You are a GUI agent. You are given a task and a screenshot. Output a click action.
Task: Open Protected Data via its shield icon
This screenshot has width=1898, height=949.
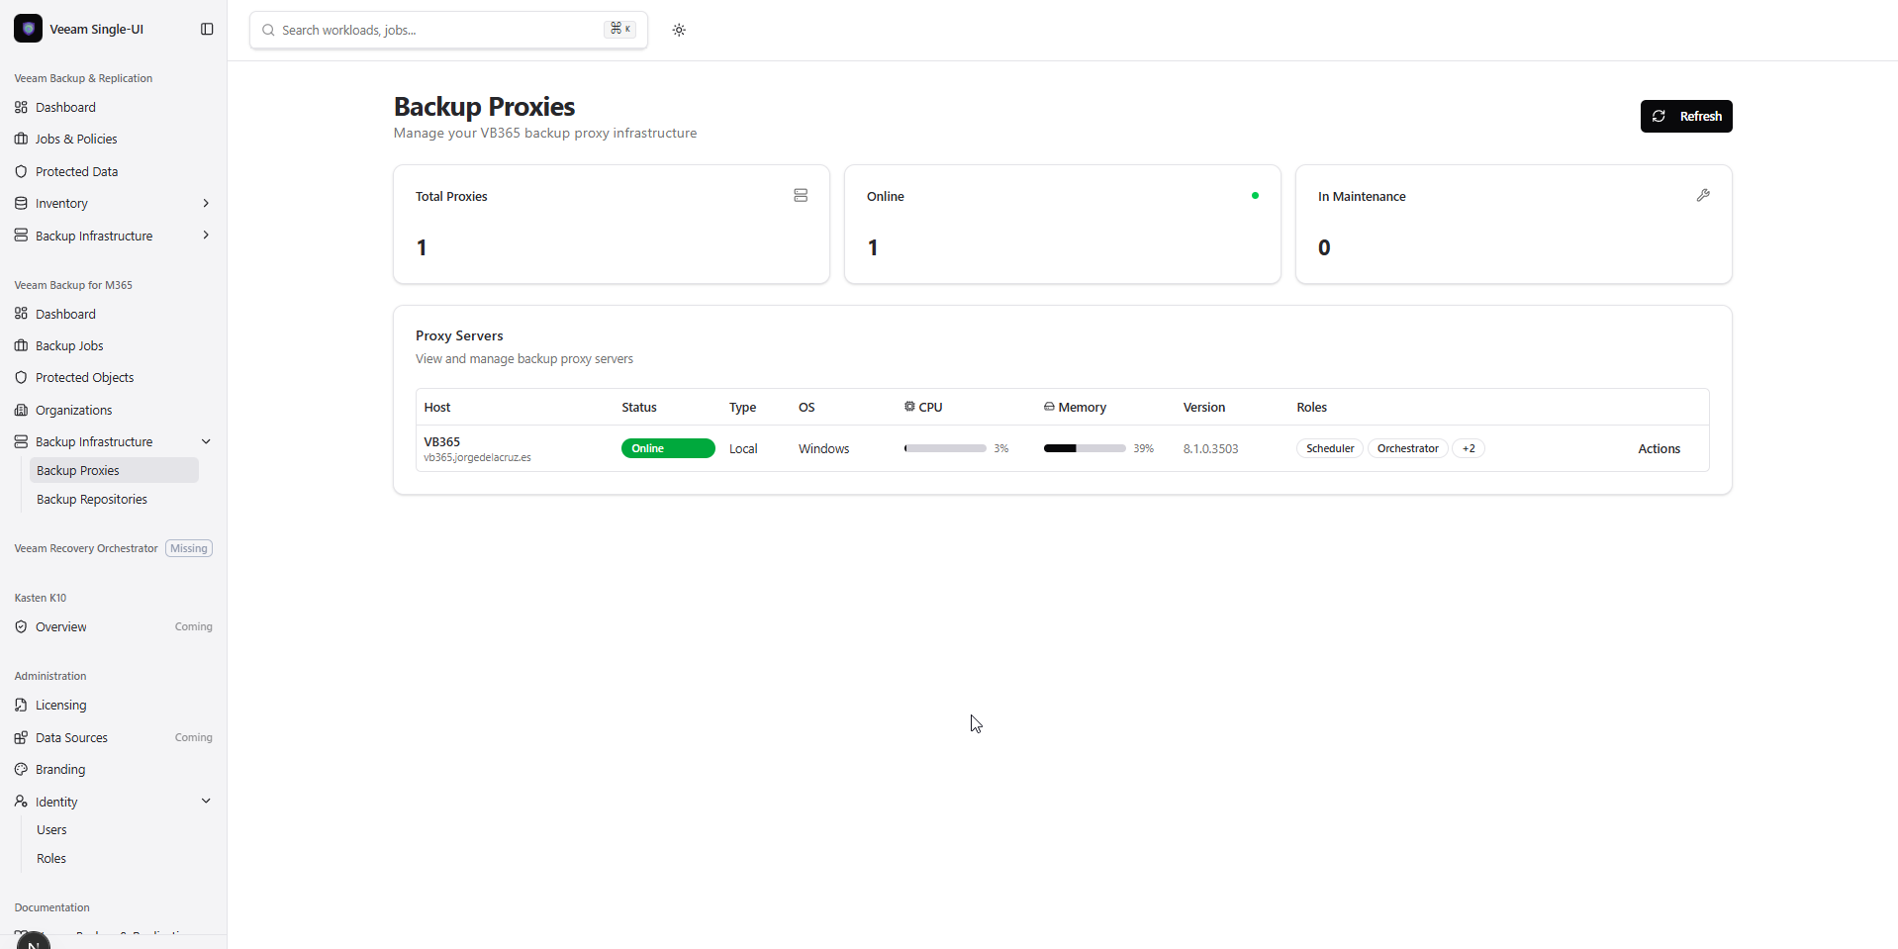22,171
